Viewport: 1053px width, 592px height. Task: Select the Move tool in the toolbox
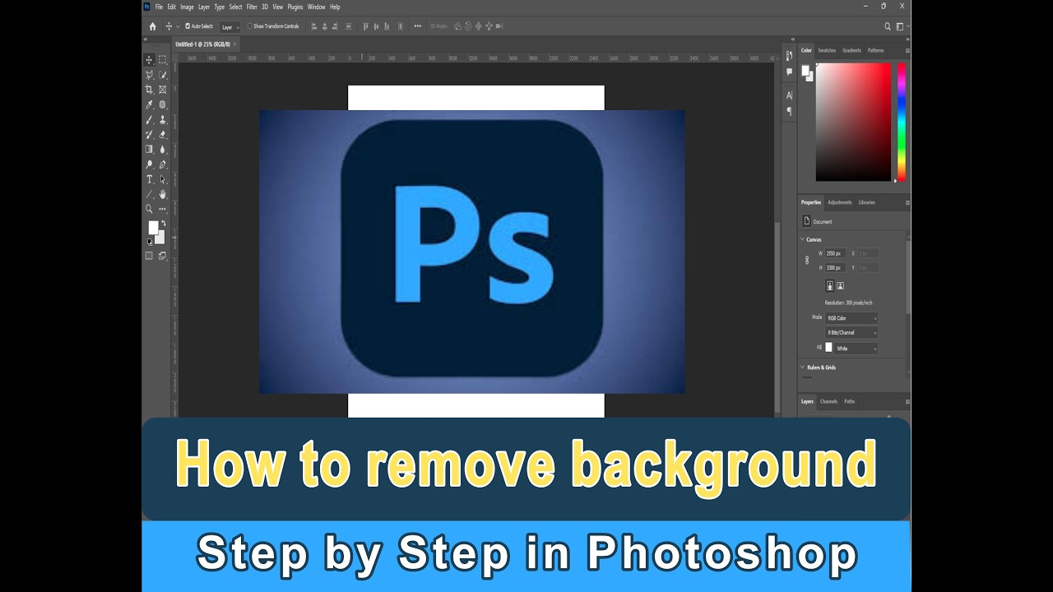149,60
